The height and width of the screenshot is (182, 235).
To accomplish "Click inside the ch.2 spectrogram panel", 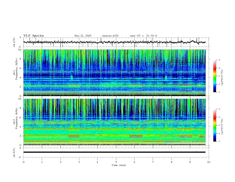I will [x=114, y=122].
